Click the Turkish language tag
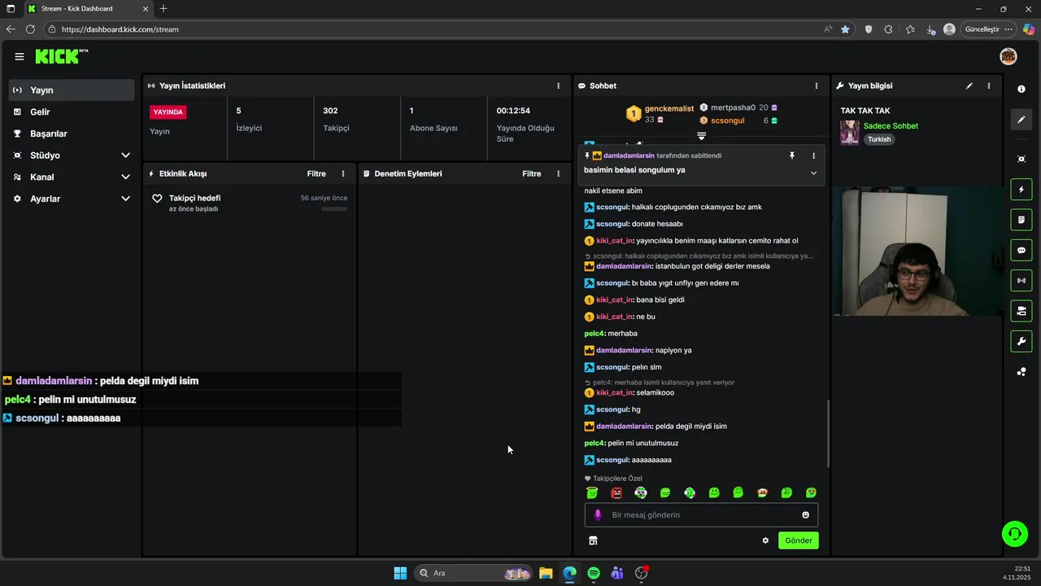The width and height of the screenshot is (1041, 586). (x=879, y=139)
